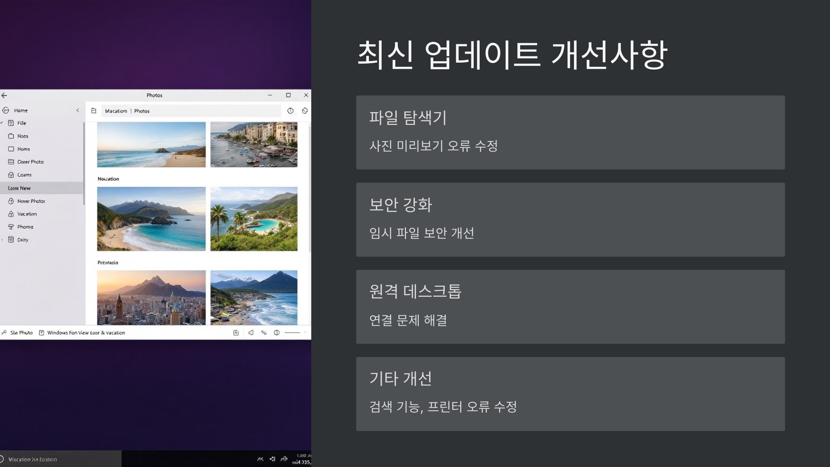Open history via the clock icon
This screenshot has width=830, height=467.
(x=290, y=111)
